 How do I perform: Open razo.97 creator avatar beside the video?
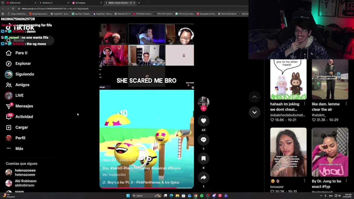point(204,101)
